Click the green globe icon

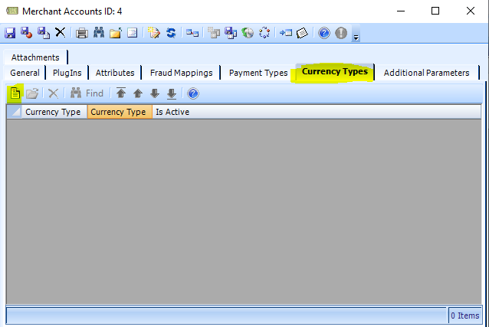coord(248,33)
